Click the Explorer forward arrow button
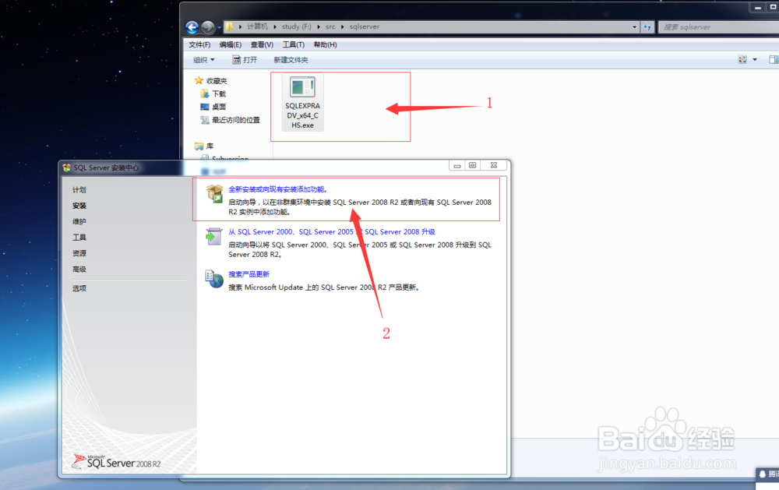Viewport: 779px width, 490px height. pos(208,27)
